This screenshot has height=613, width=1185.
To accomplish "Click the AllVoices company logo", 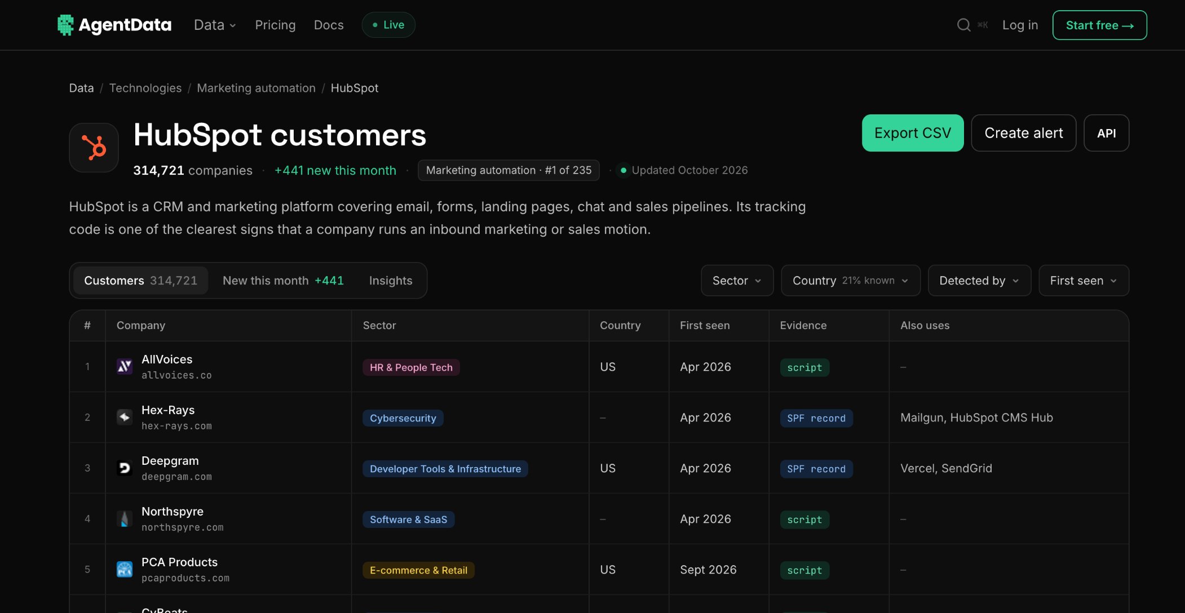I will pos(125,367).
